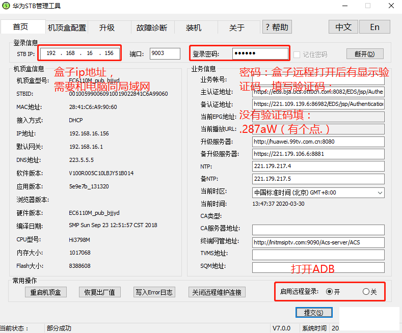Click the 恢复出厂值 button
The image size is (402, 333).
[100, 292]
